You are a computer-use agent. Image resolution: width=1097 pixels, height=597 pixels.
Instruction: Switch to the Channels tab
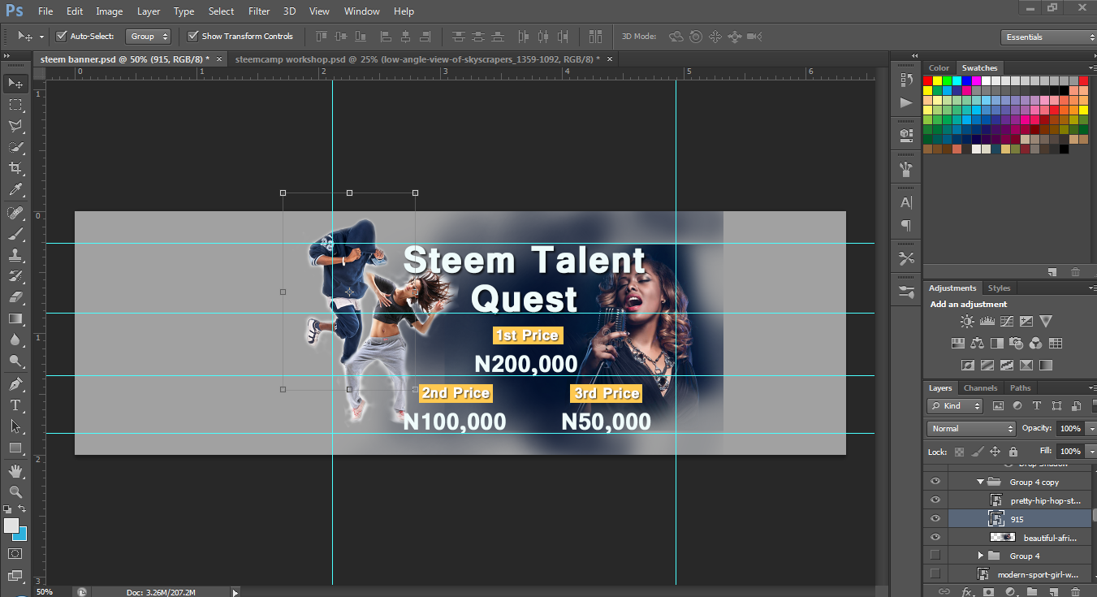click(x=980, y=388)
